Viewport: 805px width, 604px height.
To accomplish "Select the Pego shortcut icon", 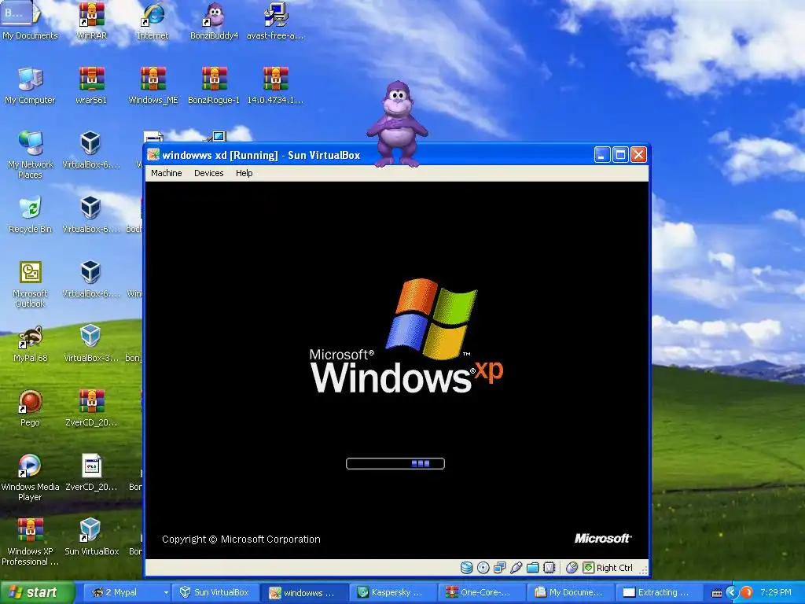I will coord(30,408).
